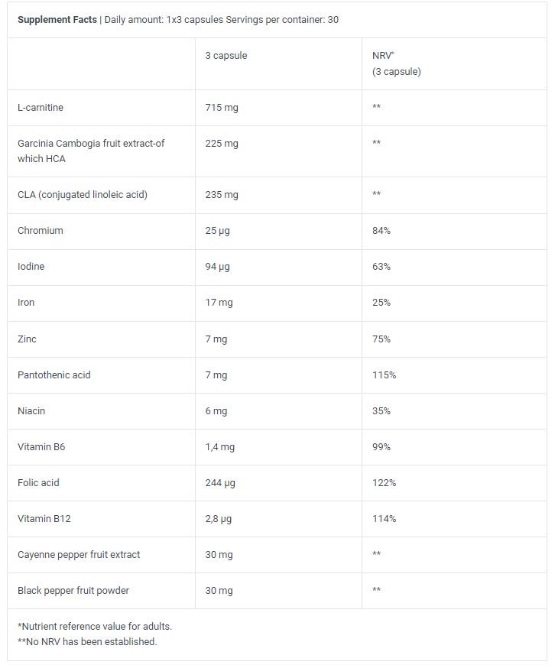Select the CLA conjugated linoleic acid row
Viewport: 555px width, 668px height.
[83, 195]
